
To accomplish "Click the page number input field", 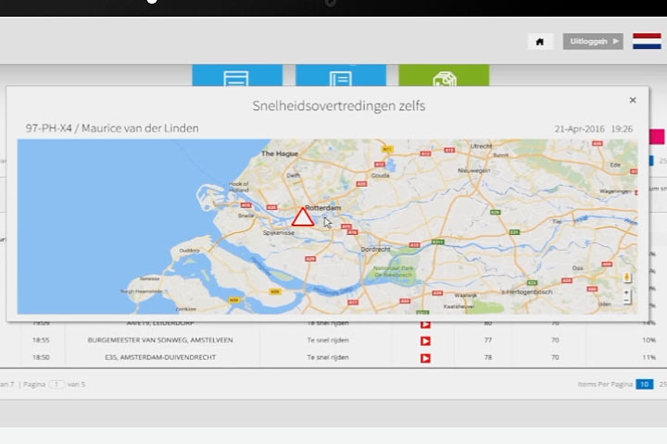I will (x=57, y=384).
